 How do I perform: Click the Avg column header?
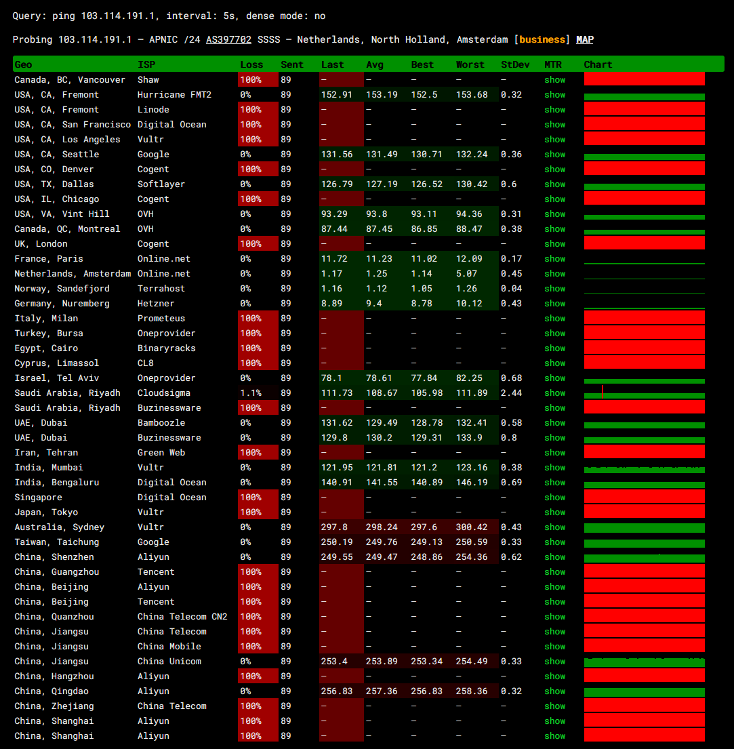coord(374,64)
